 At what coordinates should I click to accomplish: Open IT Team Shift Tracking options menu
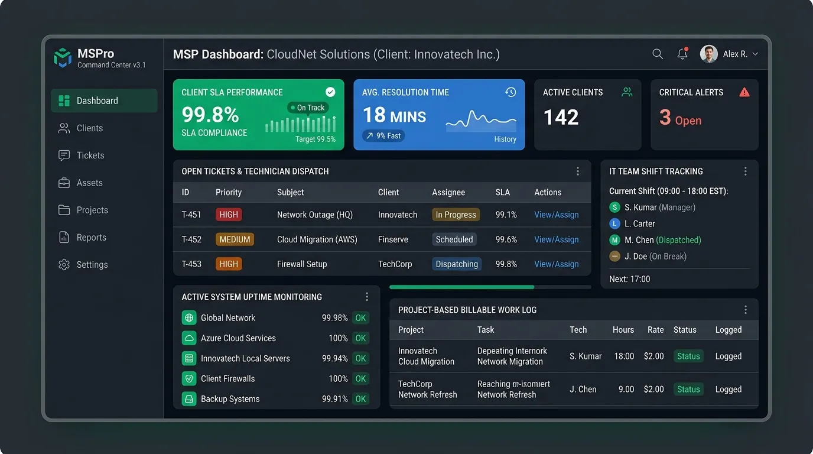pos(746,171)
